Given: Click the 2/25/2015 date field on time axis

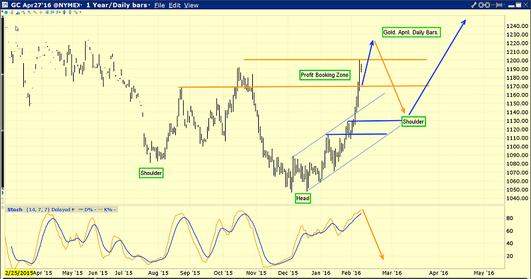Looking at the screenshot, I should (19, 273).
